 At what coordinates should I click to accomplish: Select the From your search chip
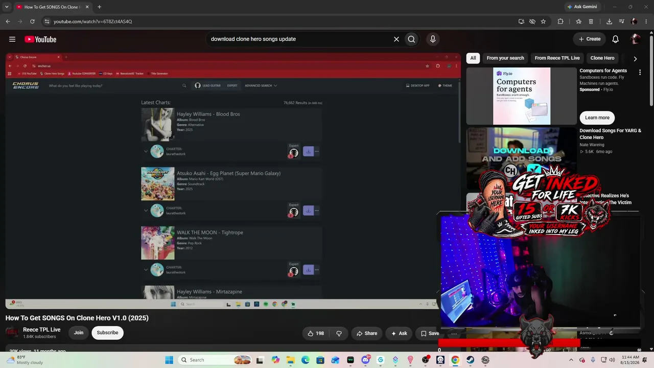click(x=505, y=58)
